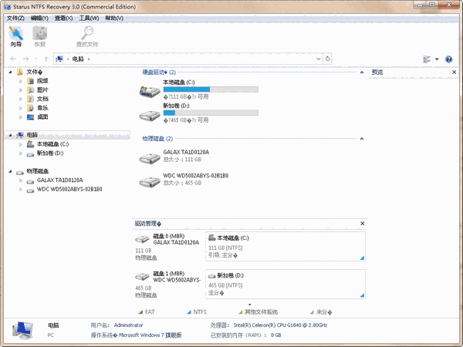Launch the 向导 wizard tool
Image resolution: width=463 pixels, height=347 pixels.
pos(16,36)
